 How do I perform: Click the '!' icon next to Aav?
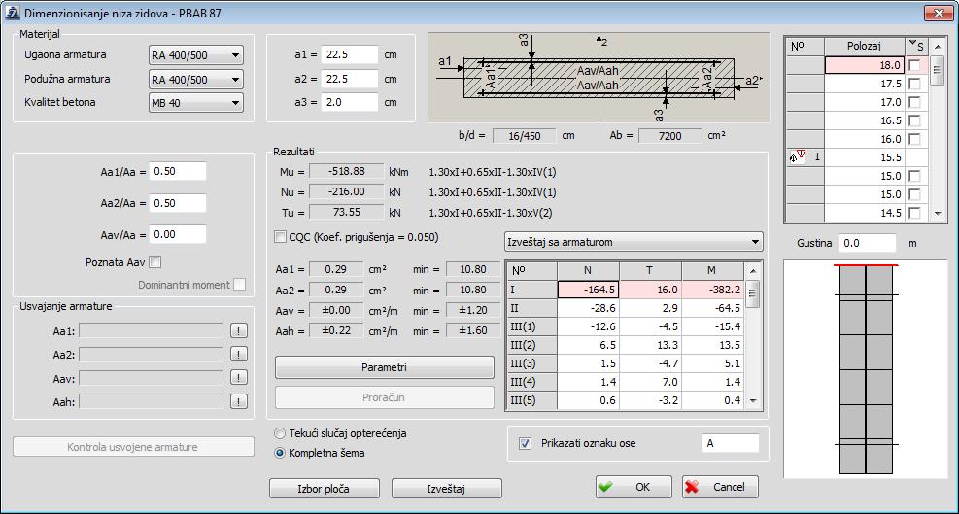pyautogui.click(x=238, y=378)
